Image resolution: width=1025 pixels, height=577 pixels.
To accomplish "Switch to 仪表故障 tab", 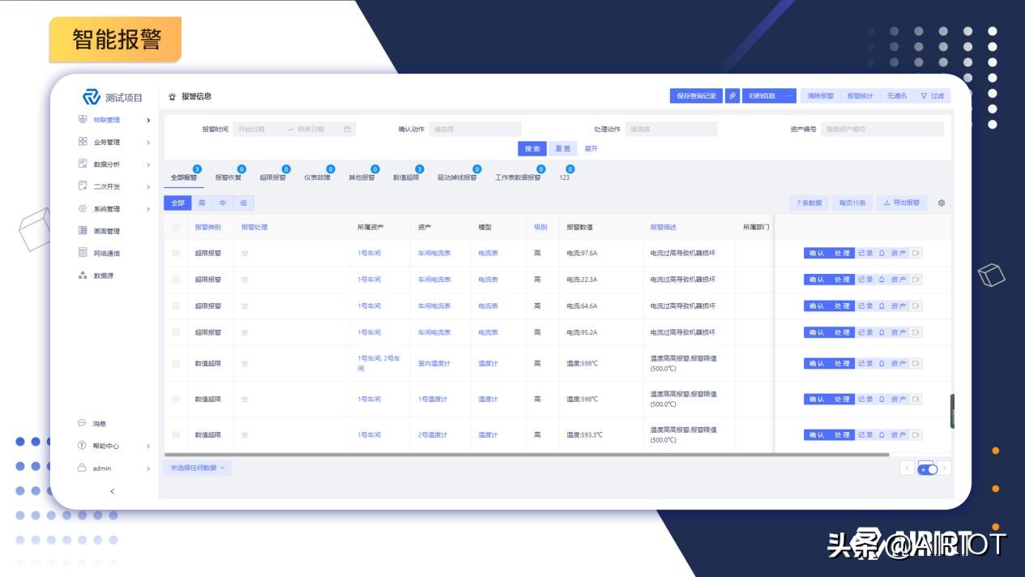I will tap(318, 177).
